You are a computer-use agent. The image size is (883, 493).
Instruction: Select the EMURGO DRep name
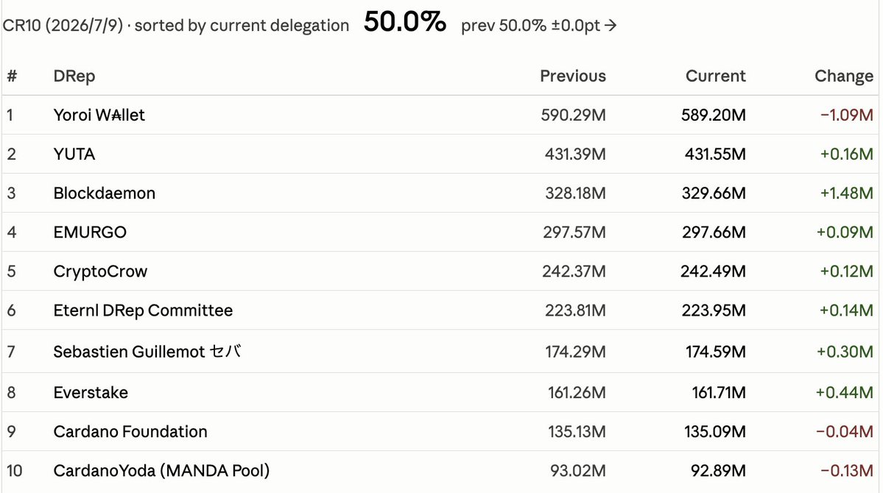pos(90,232)
